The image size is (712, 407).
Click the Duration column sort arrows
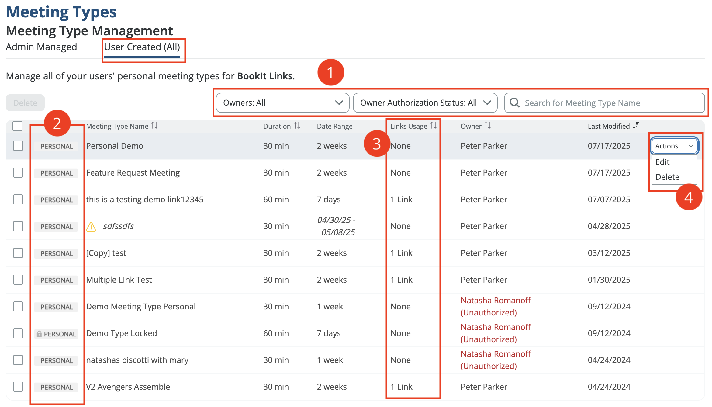297,126
